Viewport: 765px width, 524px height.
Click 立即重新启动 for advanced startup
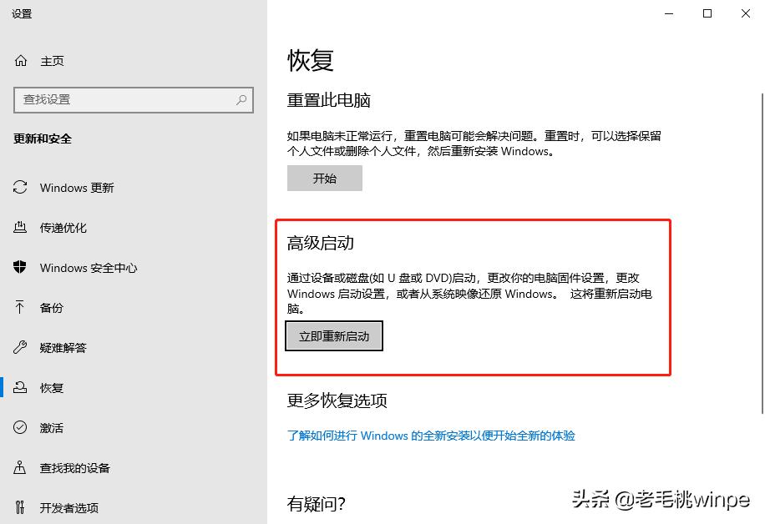coord(333,335)
